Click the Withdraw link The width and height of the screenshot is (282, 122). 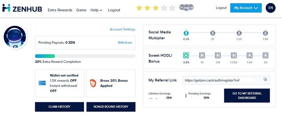[125, 42]
